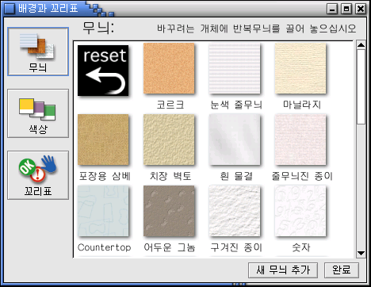
Task: Choose the 포장용 삼베 burlap texture
Action: [103, 140]
